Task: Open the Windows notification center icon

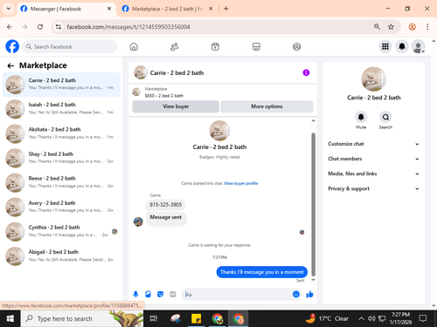Action: 423,318
